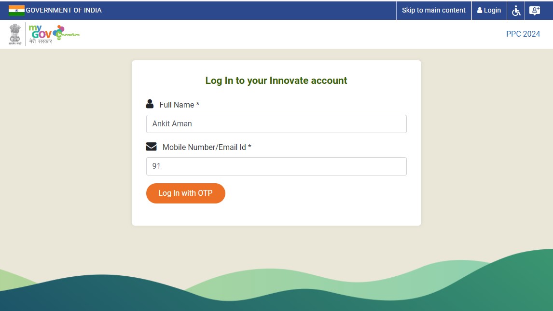
Task: Open the PPC 2024 link
Action: click(523, 34)
